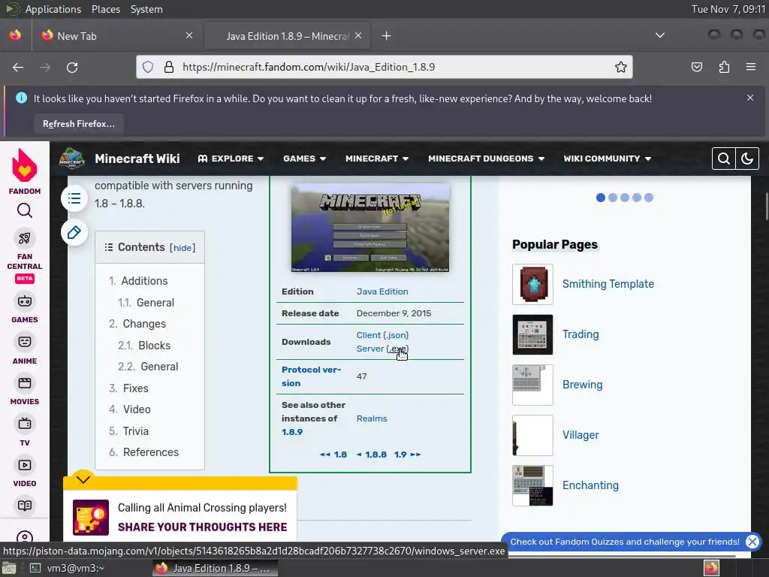Select third carousel dot
Screen dimensions: 769x577
624,198
